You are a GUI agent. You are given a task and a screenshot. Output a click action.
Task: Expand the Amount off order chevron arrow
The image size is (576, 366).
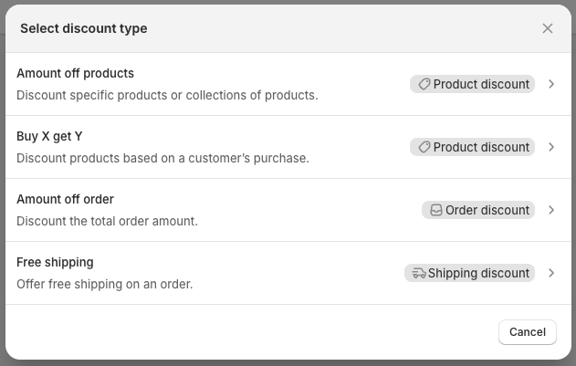click(x=551, y=210)
